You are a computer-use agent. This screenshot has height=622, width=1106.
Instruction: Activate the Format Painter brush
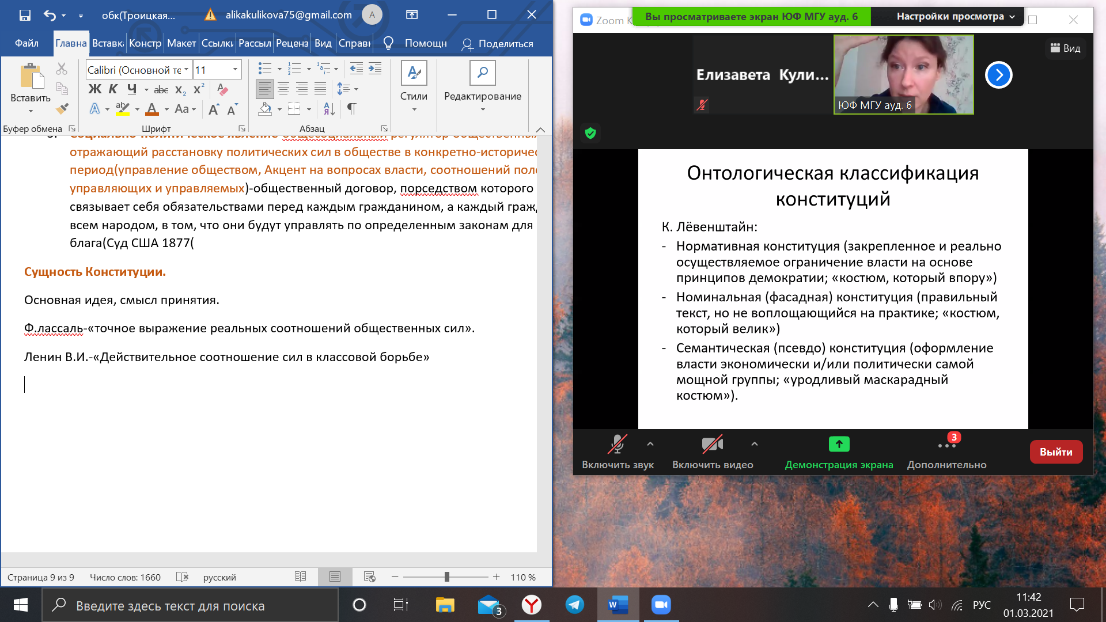(62, 108)
